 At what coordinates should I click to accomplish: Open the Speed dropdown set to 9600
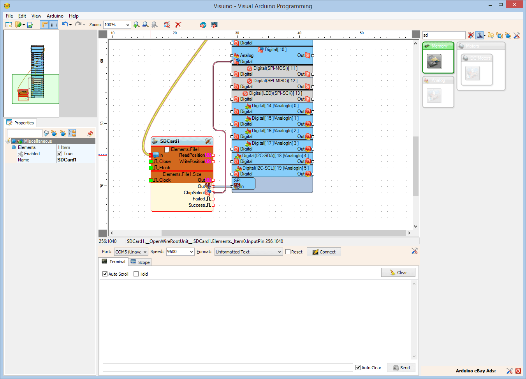(x=180, y=251)
